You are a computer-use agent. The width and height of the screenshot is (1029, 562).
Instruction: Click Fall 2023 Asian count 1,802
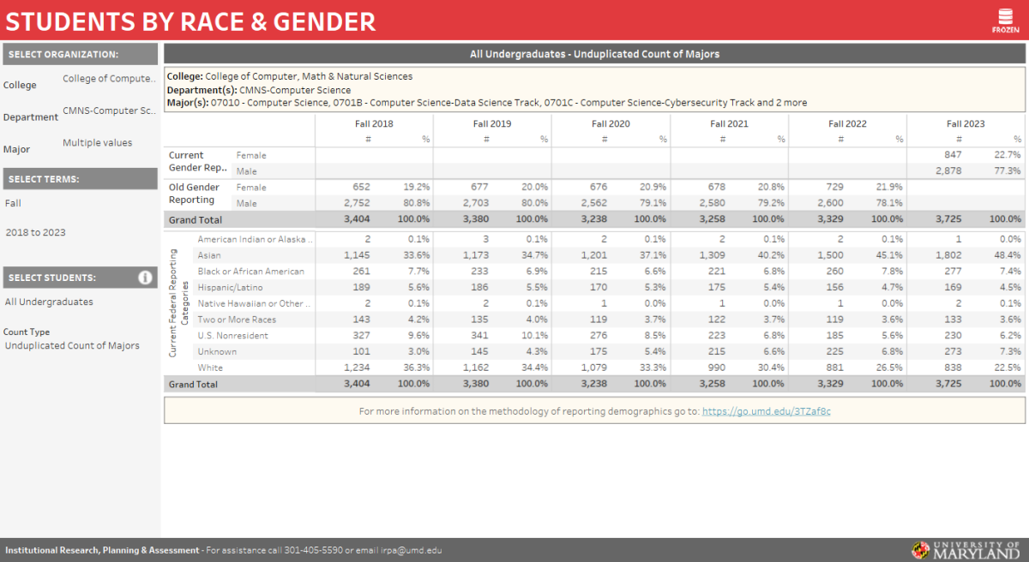coord(947,255)
